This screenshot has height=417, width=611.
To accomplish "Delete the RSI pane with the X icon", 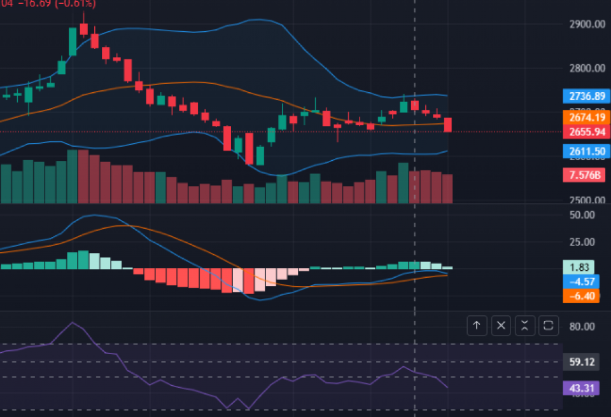I will pos(501,326).
